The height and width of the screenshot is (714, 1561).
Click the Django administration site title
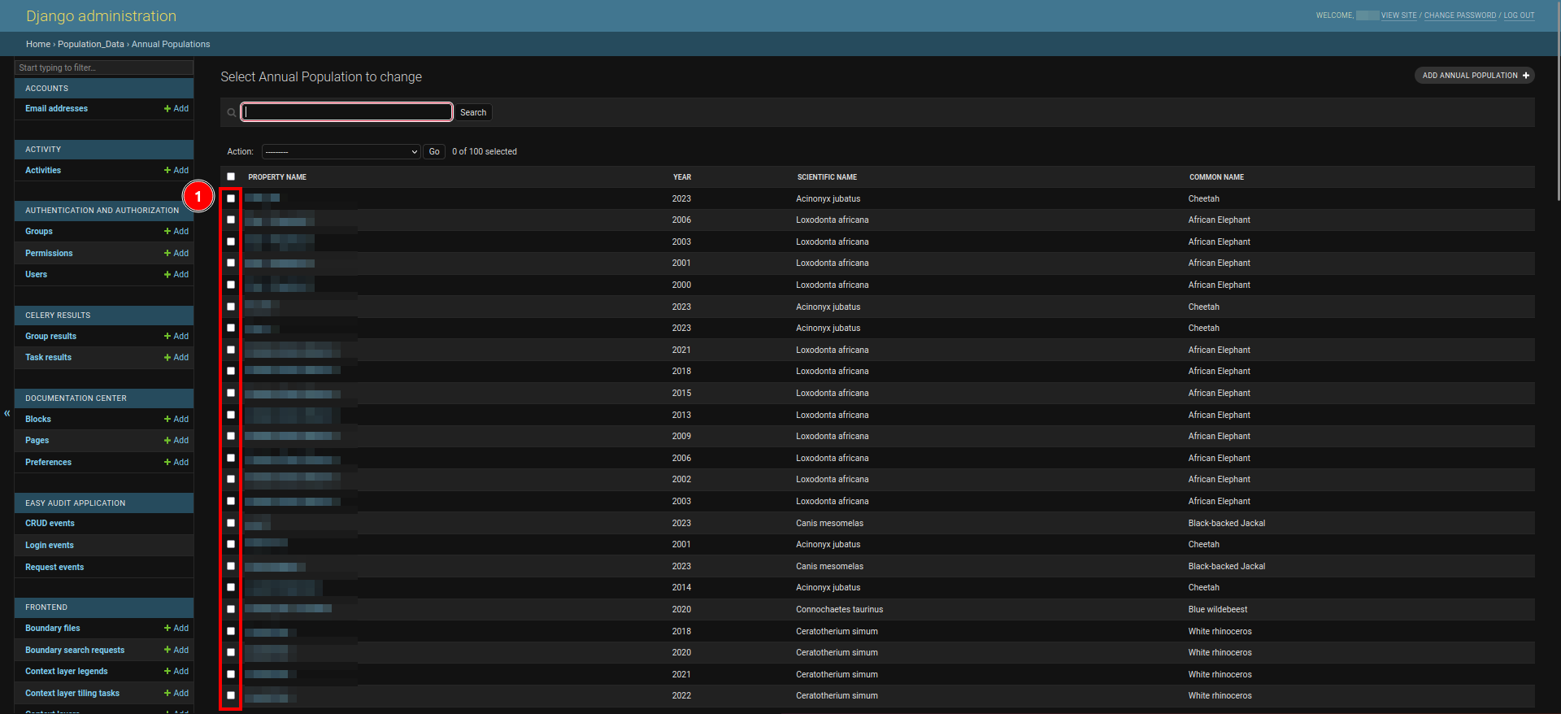(x=101, y=16)
